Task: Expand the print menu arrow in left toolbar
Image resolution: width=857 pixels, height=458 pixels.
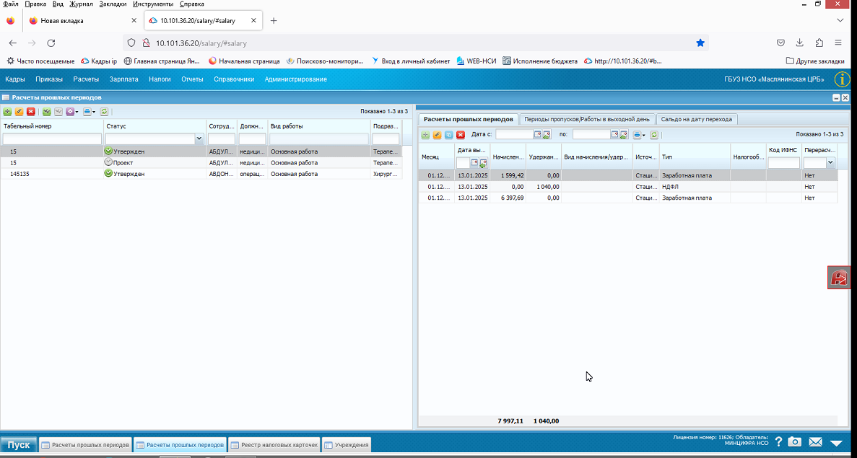Action: 94,112
